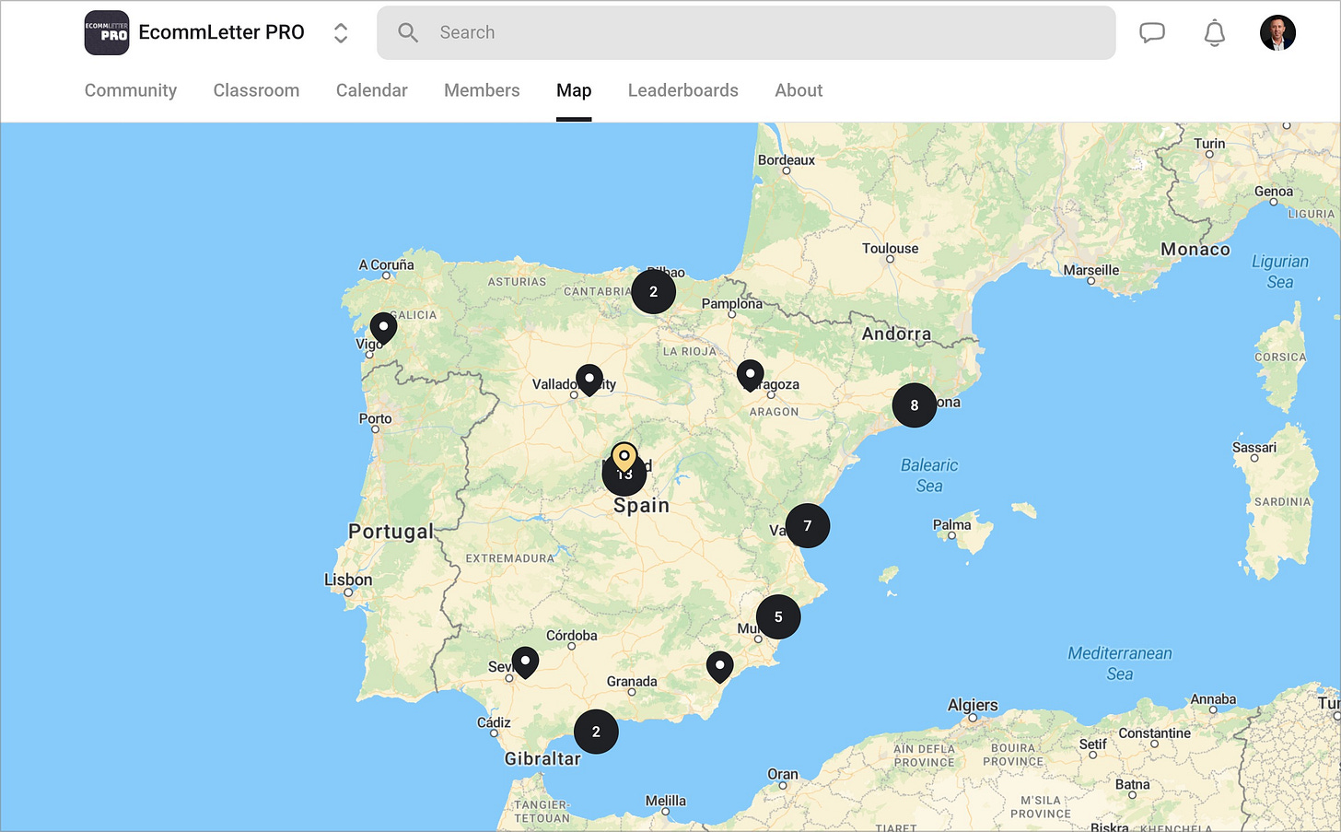Click the Bordeaux map label
The width and height of the screenshot is (1341, 832).
coord(787,159)
